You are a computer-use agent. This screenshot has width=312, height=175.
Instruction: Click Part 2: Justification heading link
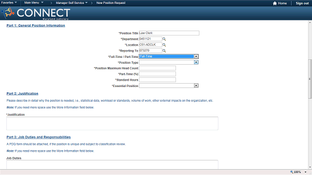pos(22,94)
